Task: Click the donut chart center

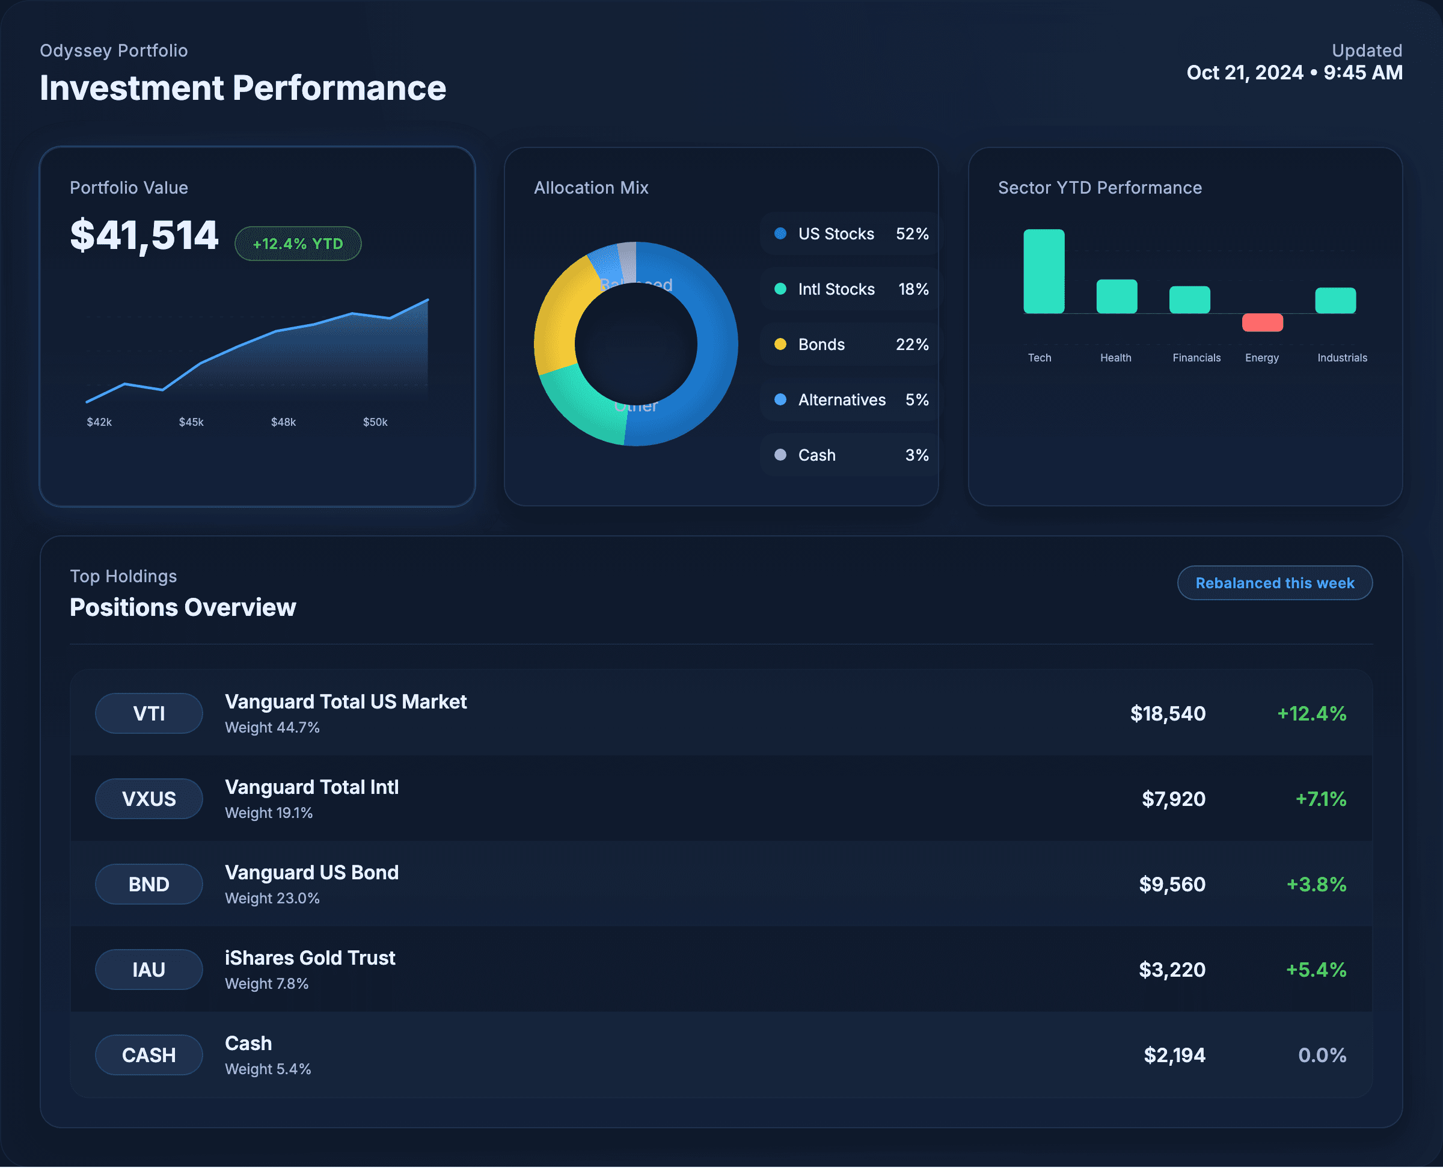Action: [637, 345]
